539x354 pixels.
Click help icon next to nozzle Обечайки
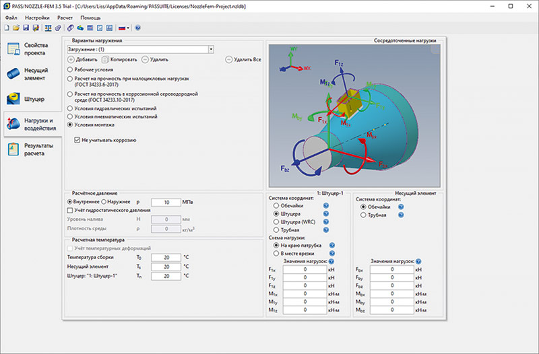coord(326,205)
